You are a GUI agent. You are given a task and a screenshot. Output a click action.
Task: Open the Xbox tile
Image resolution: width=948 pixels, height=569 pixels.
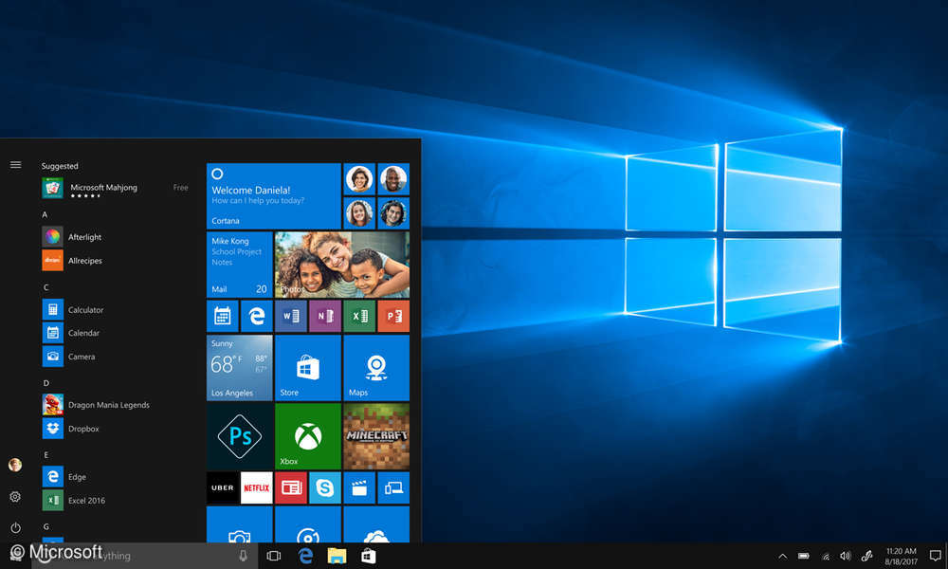click(x=307, y=435)
